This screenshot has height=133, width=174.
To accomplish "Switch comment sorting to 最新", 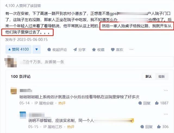I will [x=161, y=77].
